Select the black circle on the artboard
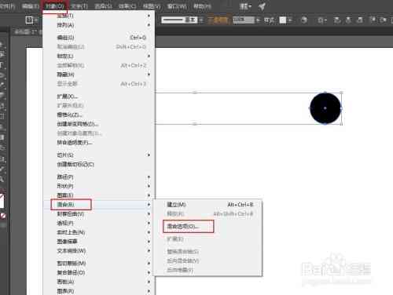This screenshot has height=295, width=393. [325, 107]
